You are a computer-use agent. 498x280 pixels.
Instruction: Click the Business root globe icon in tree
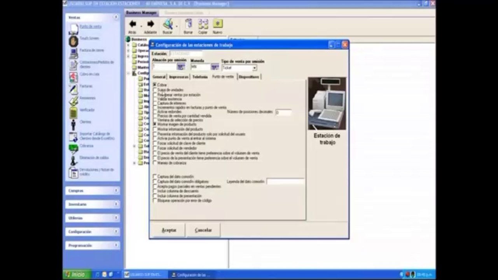point(128,39)
